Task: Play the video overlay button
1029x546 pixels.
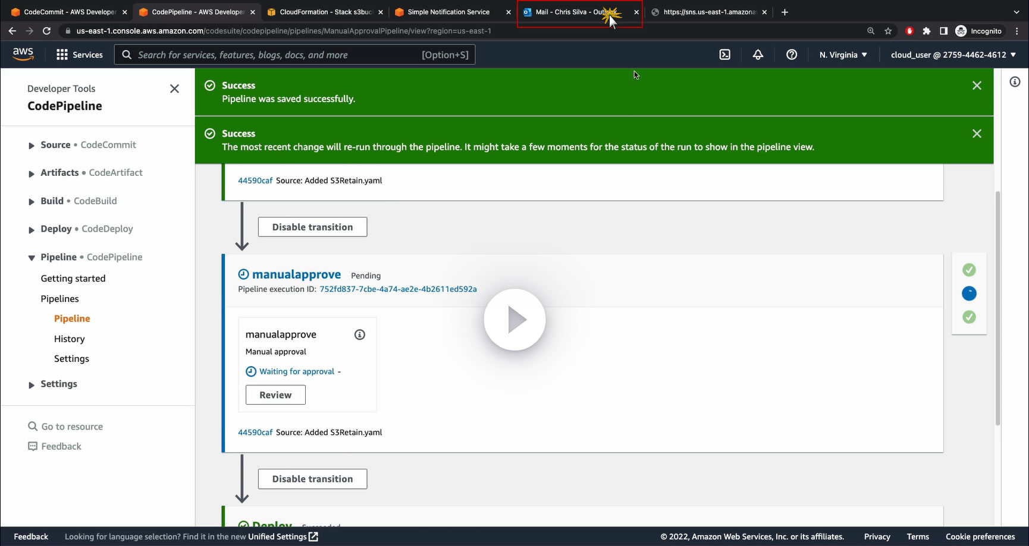Action: pyautogui.click(x=514, y=320)
